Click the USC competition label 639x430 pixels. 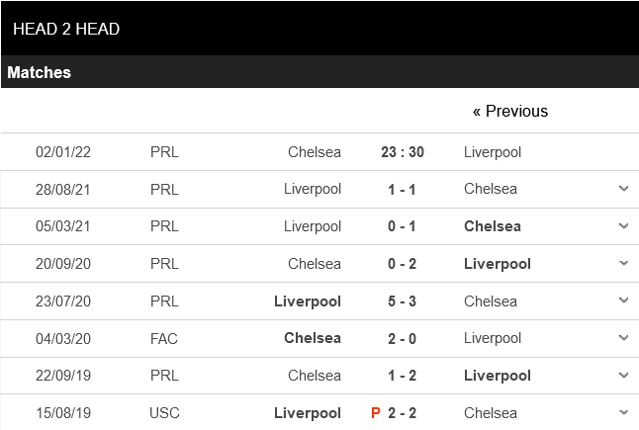pyautogui.click(x=165, y=413)
